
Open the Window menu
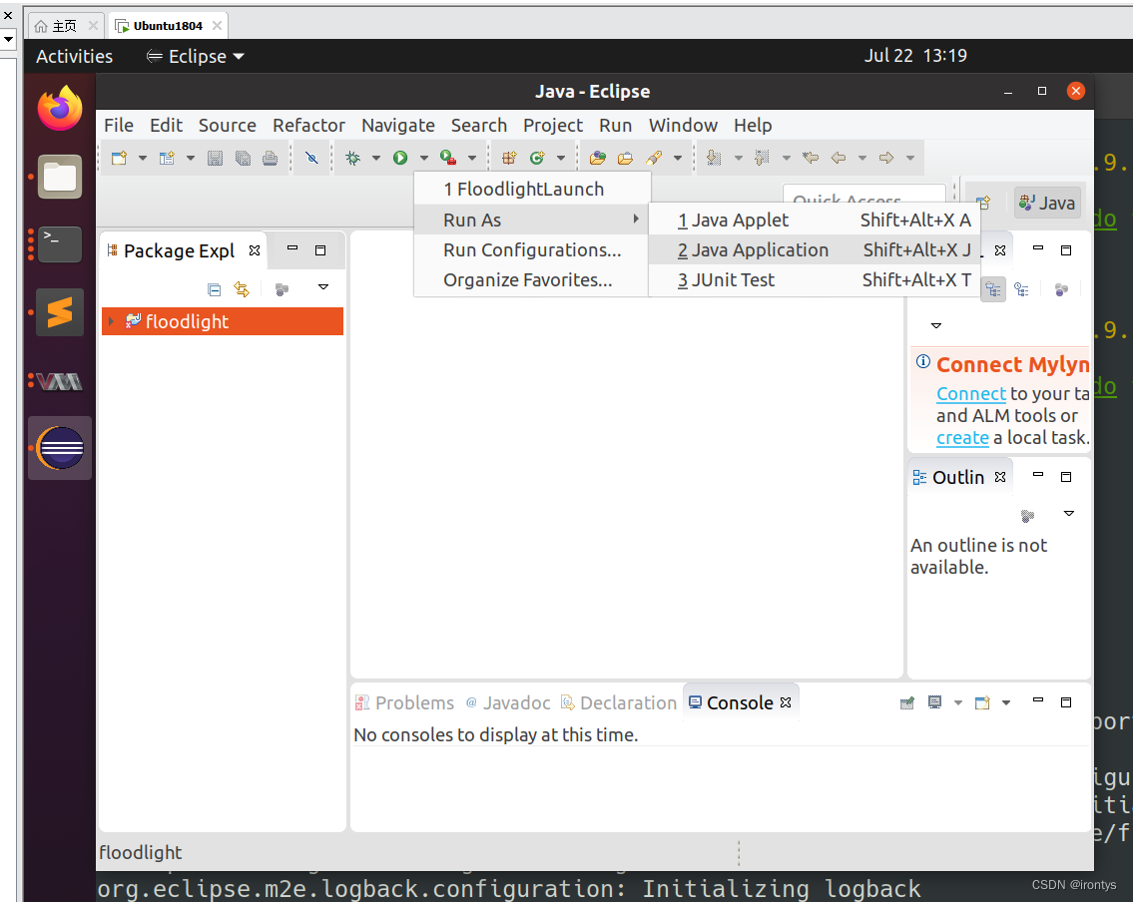coord(683,125)
